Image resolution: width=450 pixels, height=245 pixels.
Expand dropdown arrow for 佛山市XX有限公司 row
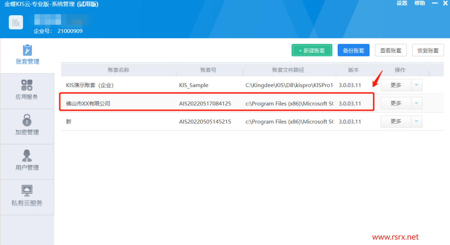pyautogui.click(x=417, y=103)
